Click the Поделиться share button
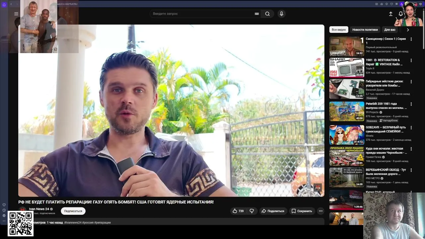425x239 pixels. click(x=273, y=211)
